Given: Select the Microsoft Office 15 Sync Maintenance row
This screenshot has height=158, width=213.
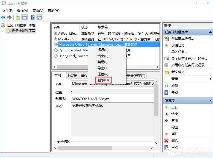Looking at the screenshot, I should click(107, 45).
